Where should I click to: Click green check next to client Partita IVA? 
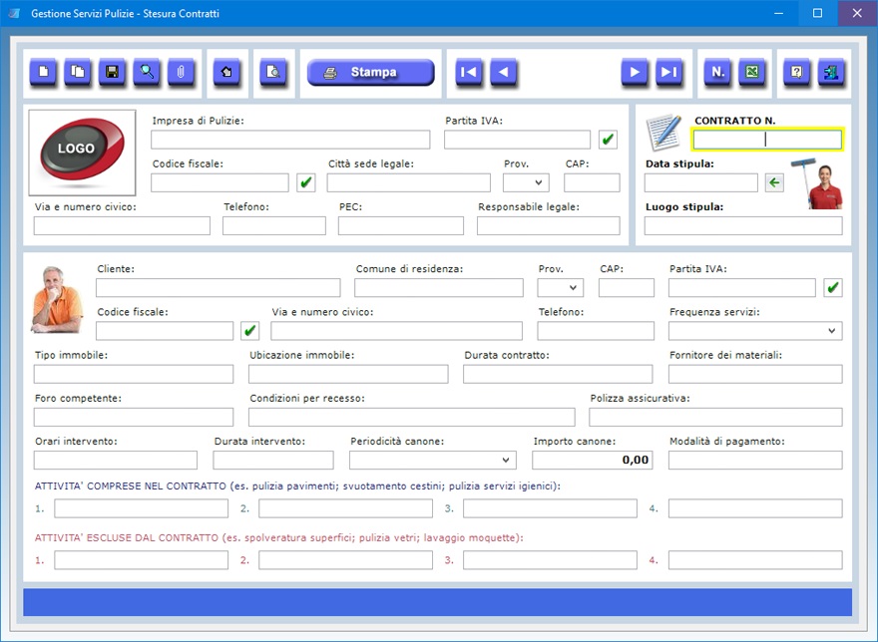[x=832, y=288]
